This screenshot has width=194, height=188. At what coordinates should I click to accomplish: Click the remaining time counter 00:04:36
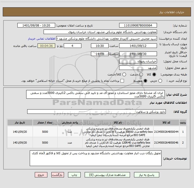(46, 46)
